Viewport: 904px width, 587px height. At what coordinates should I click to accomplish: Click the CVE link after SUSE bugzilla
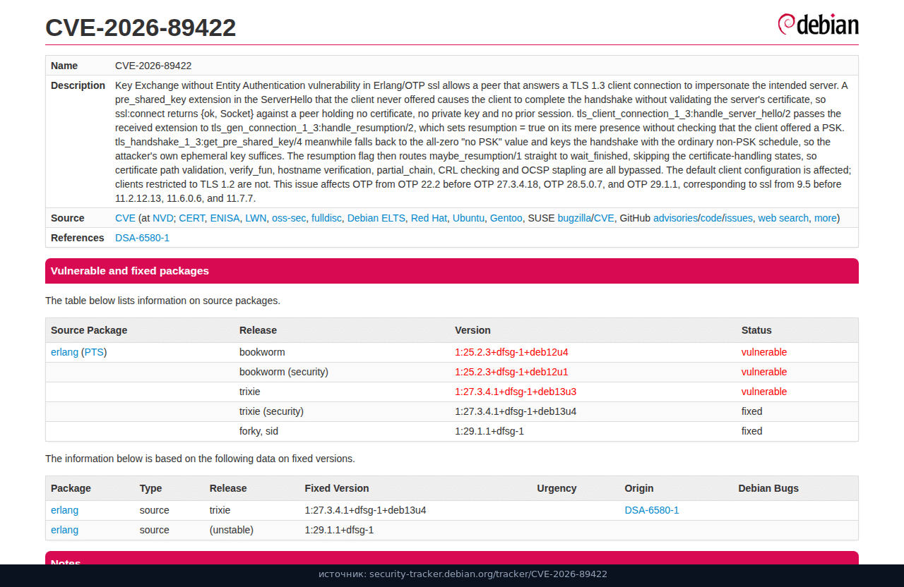(604, 218)
